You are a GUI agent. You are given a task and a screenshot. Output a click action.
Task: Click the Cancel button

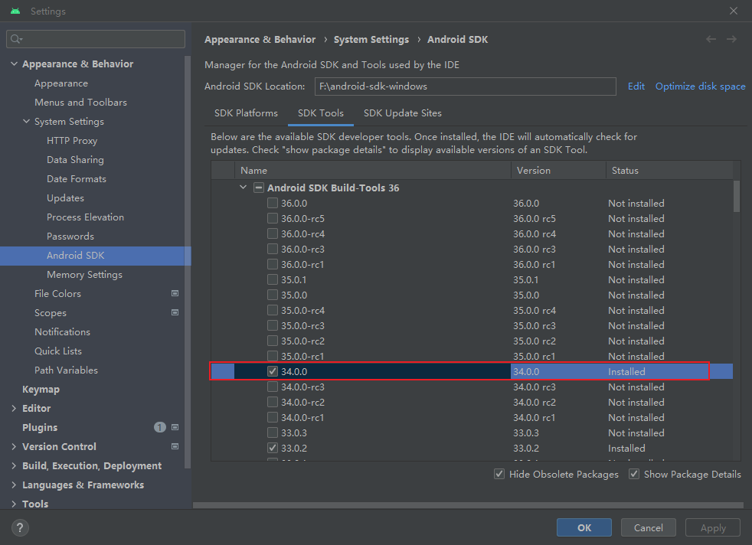click(649, 527)
